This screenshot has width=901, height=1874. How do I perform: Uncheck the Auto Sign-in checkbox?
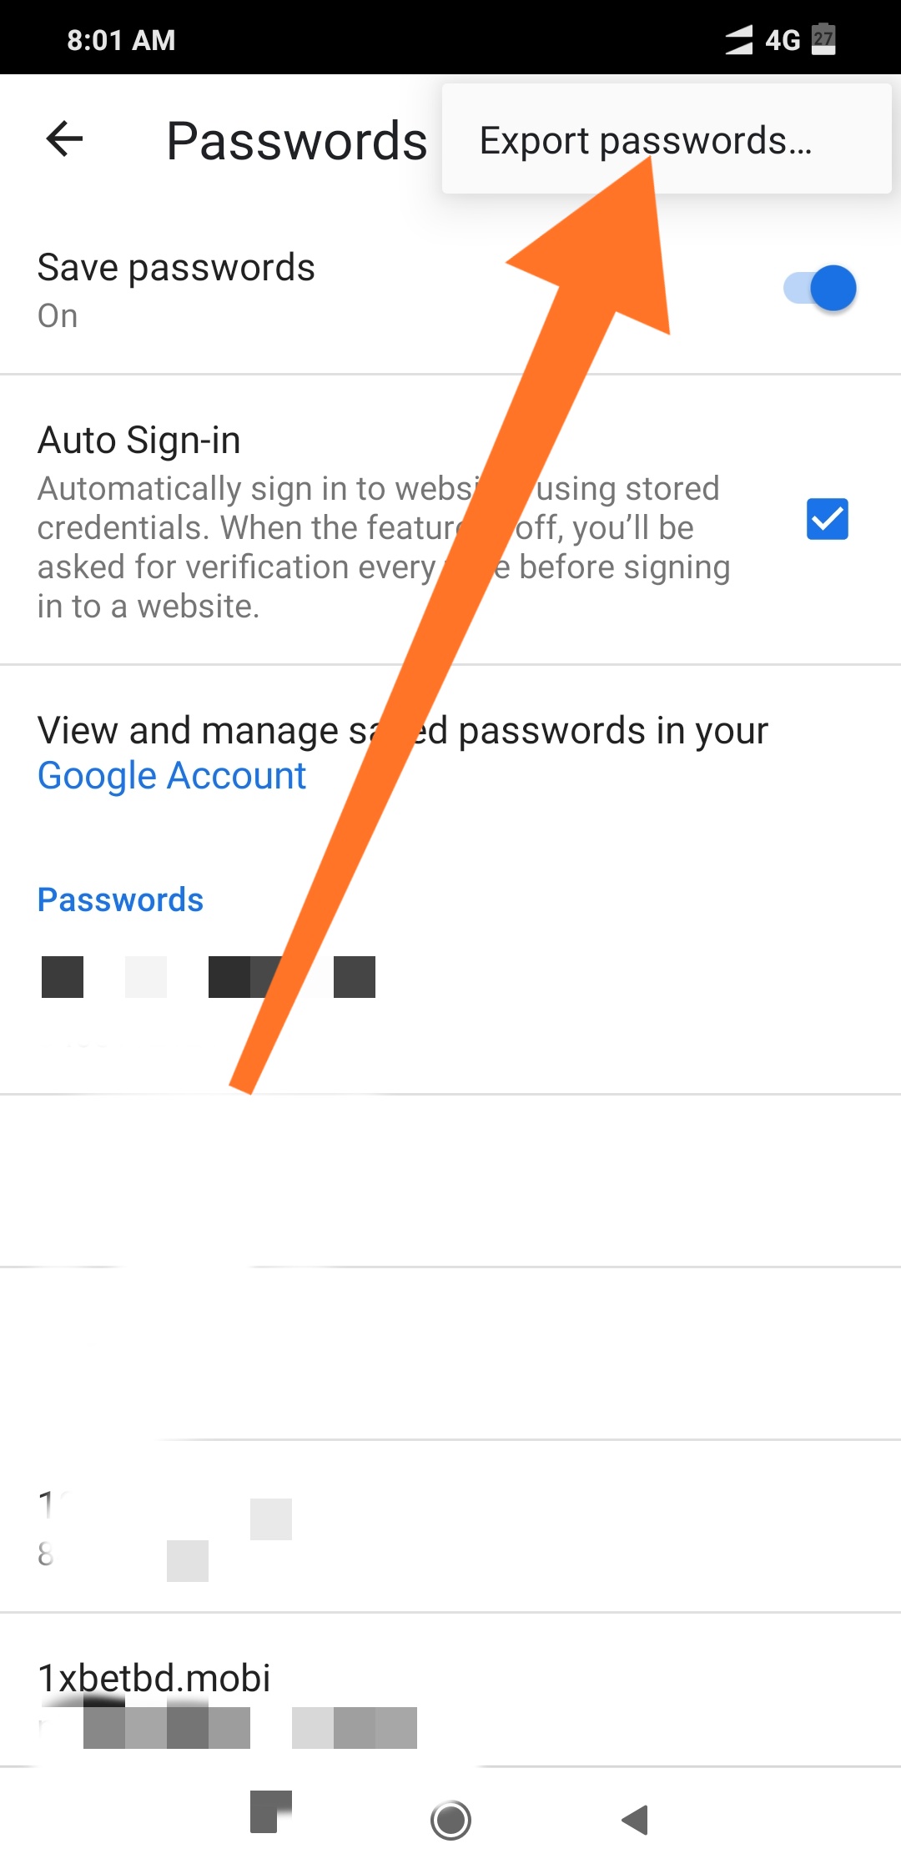[x=828, y=519]
